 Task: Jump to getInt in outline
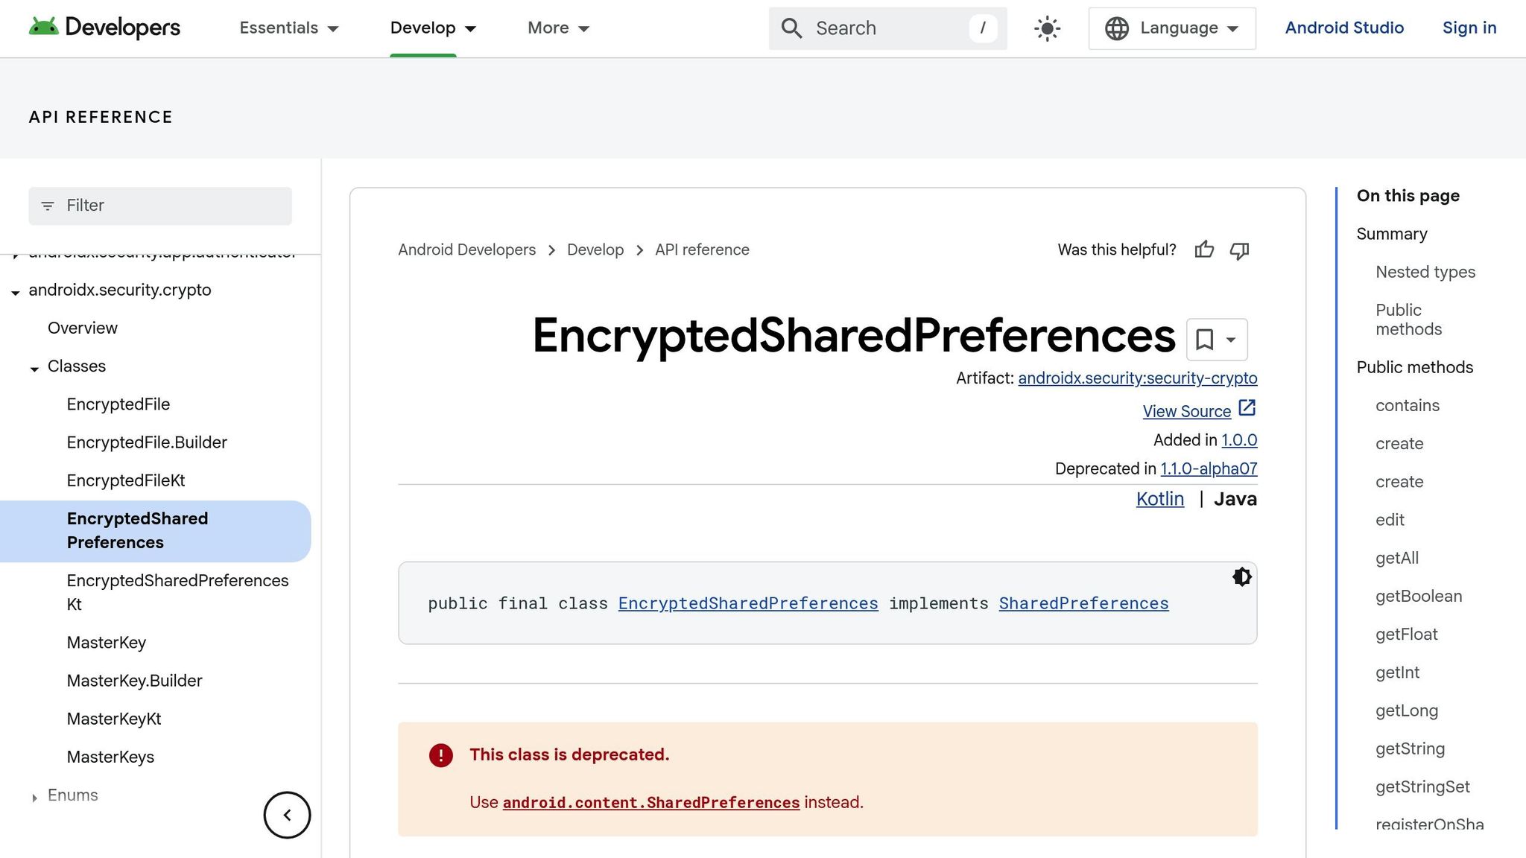tap(1398, 673)
